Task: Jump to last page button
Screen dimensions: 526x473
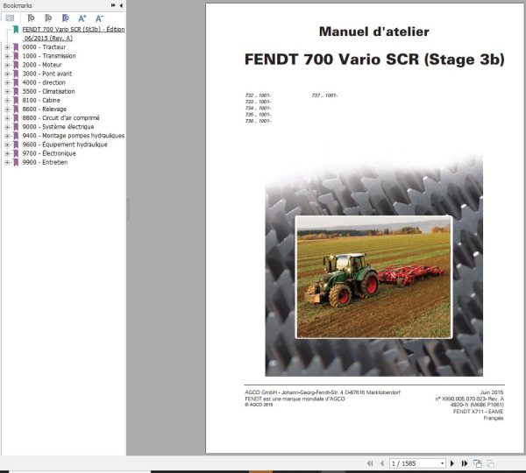Action: pyautogui.click(x=465, y=463)
